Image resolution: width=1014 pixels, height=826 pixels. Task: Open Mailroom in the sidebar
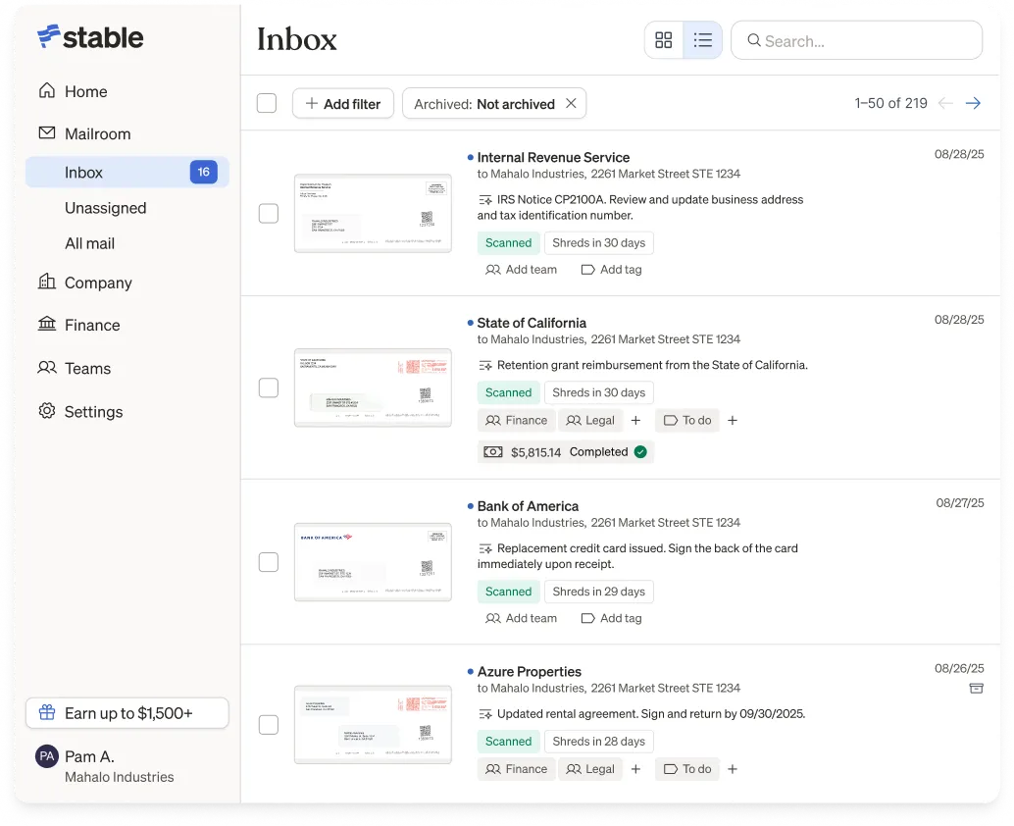tap(84, 133)
